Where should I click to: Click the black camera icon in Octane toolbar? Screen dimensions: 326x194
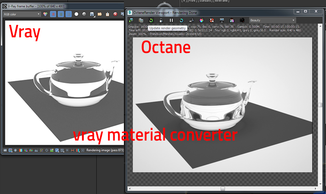click(x=242, y=20)
